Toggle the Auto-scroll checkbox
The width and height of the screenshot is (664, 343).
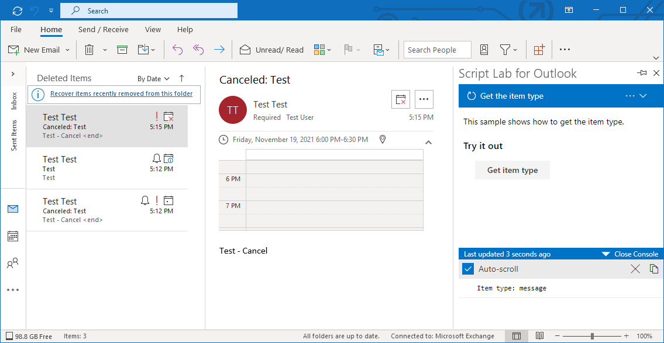(467, 269)
